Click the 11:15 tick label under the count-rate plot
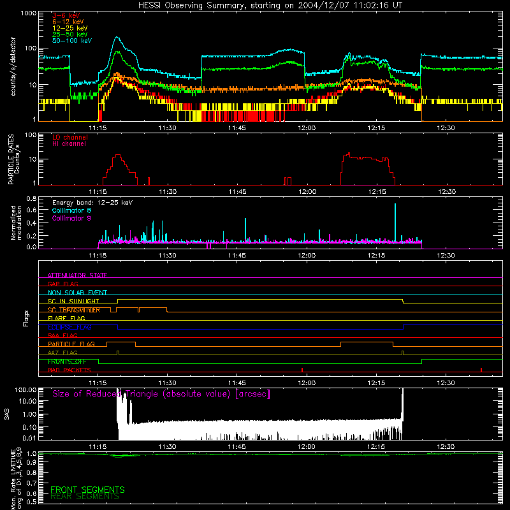The width and height of the screenshot is (510, 510). 98,128
